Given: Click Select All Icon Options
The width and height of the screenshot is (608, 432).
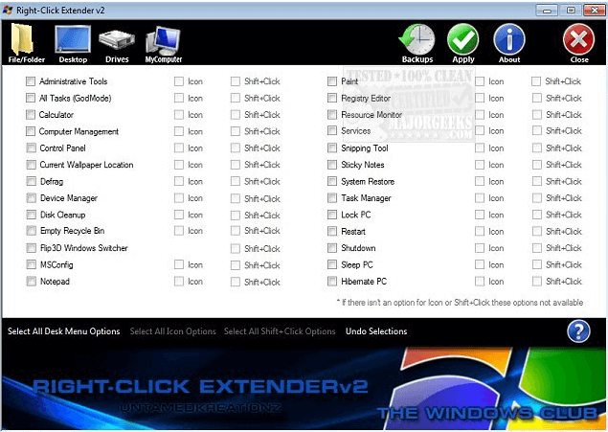Looking at the screenshot, I should [x=172, y=331].
